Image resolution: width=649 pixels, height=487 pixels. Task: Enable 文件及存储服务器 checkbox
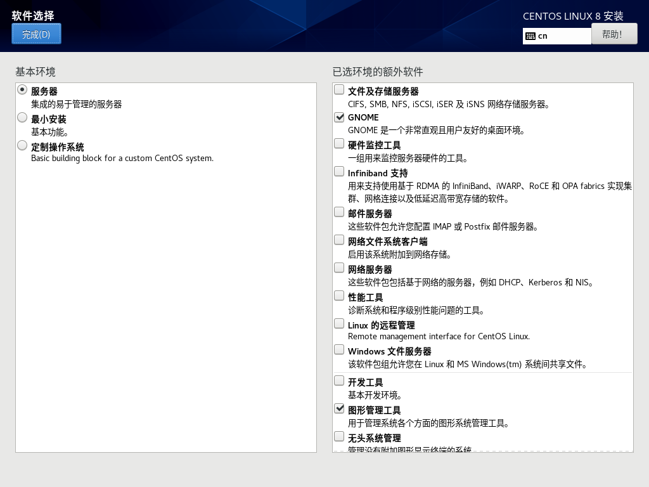pos(340,90)
